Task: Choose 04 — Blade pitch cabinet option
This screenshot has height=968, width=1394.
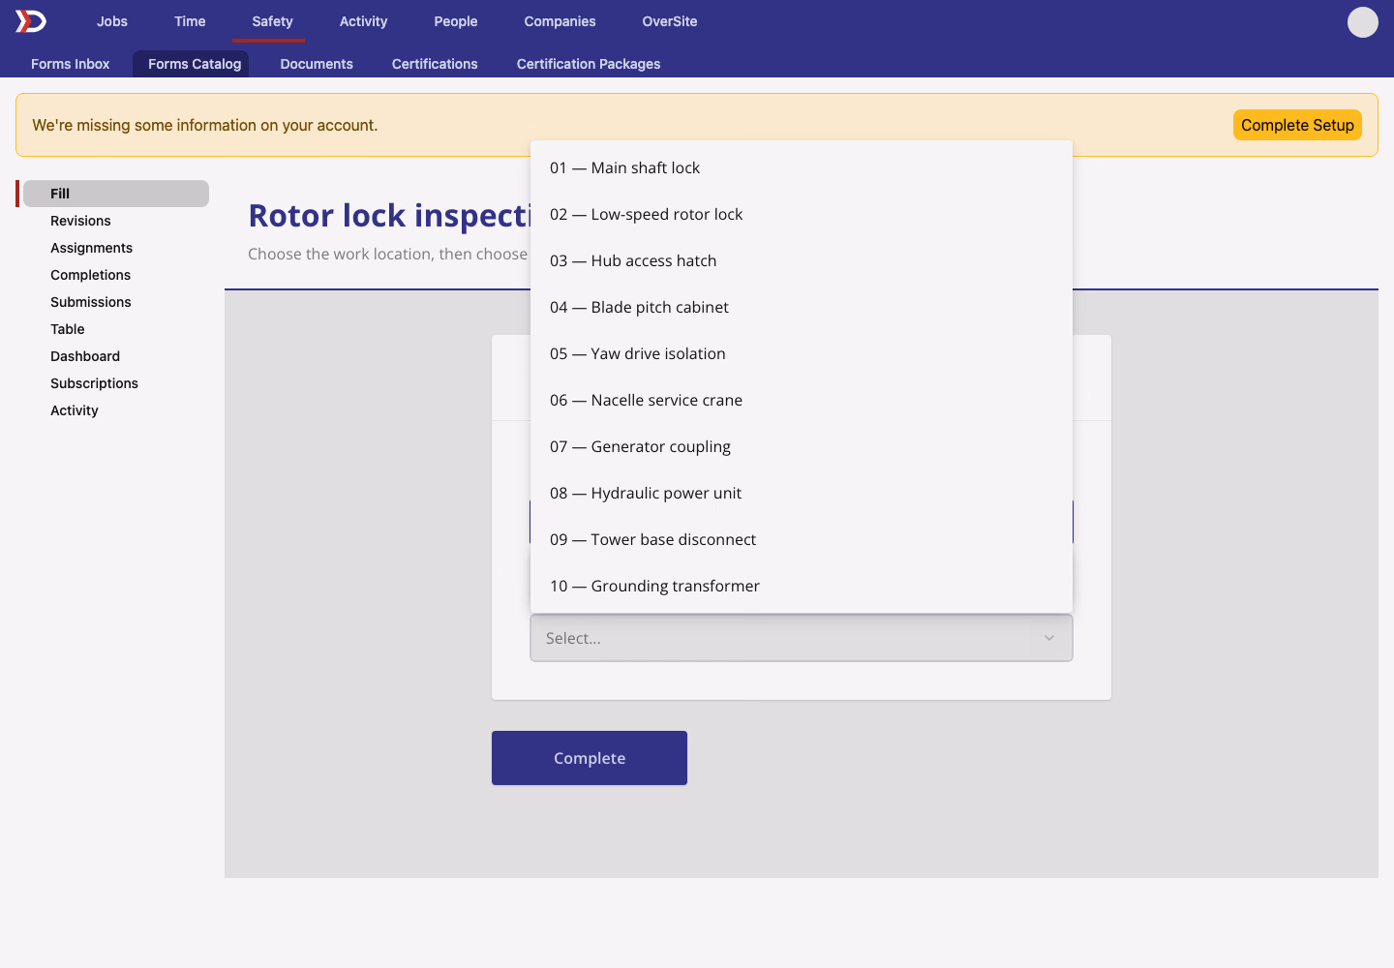Action: 802,307
